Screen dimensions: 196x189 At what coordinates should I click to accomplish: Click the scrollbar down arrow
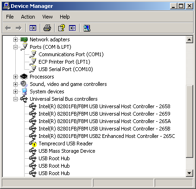tap(190, 173)
